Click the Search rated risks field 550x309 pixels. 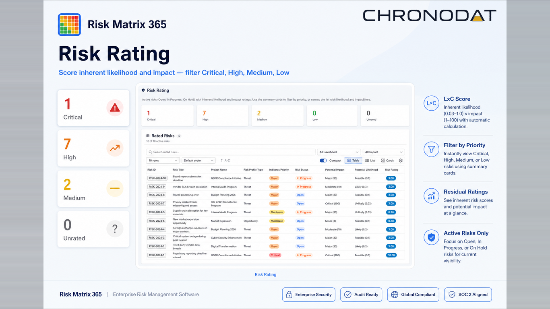(x=231, y=152)
